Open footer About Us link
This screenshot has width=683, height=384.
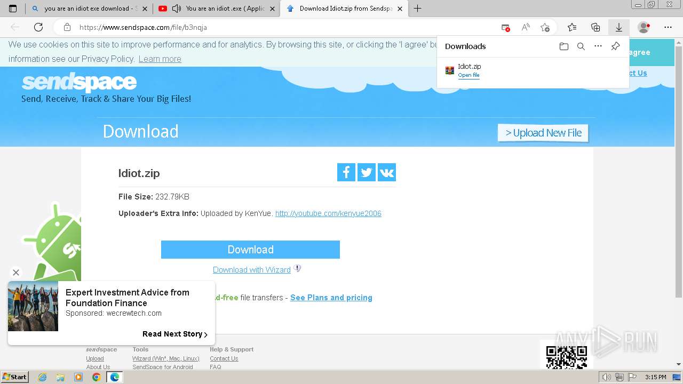(x=98, y=367)
